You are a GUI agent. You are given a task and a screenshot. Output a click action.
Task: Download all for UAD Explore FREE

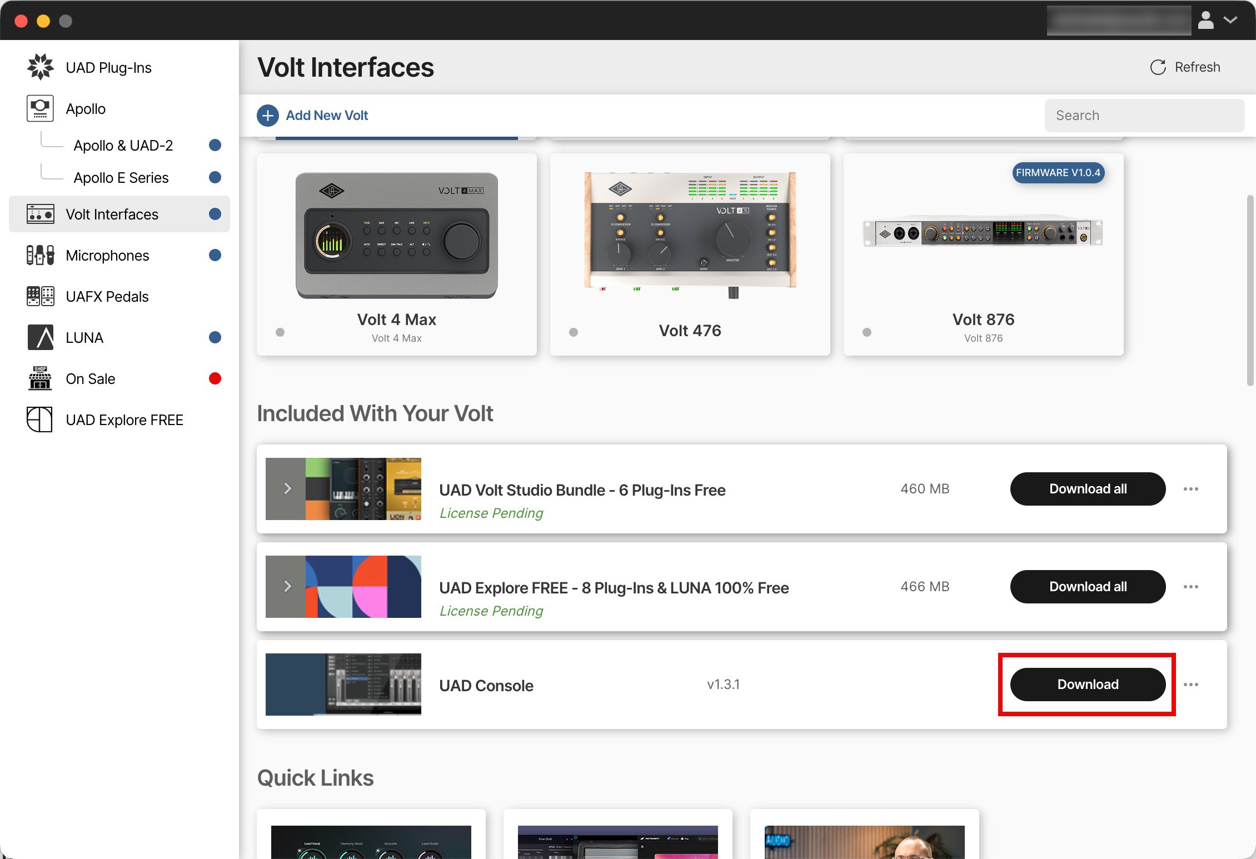pyautogui.click(x=1088, y=587)
